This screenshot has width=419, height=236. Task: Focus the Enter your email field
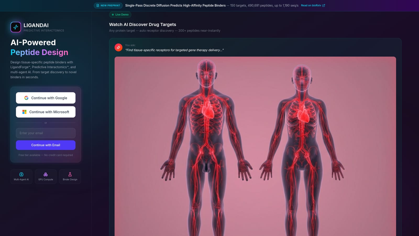click(x=46, y=133)
